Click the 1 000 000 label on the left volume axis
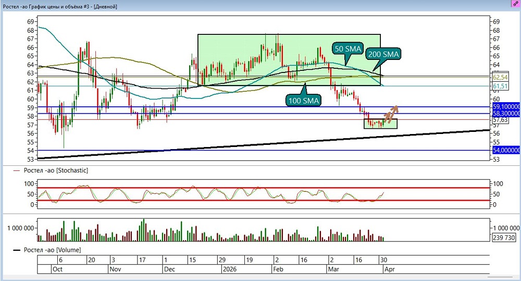This screenshot has height=281, width=521. click(21, 228)
